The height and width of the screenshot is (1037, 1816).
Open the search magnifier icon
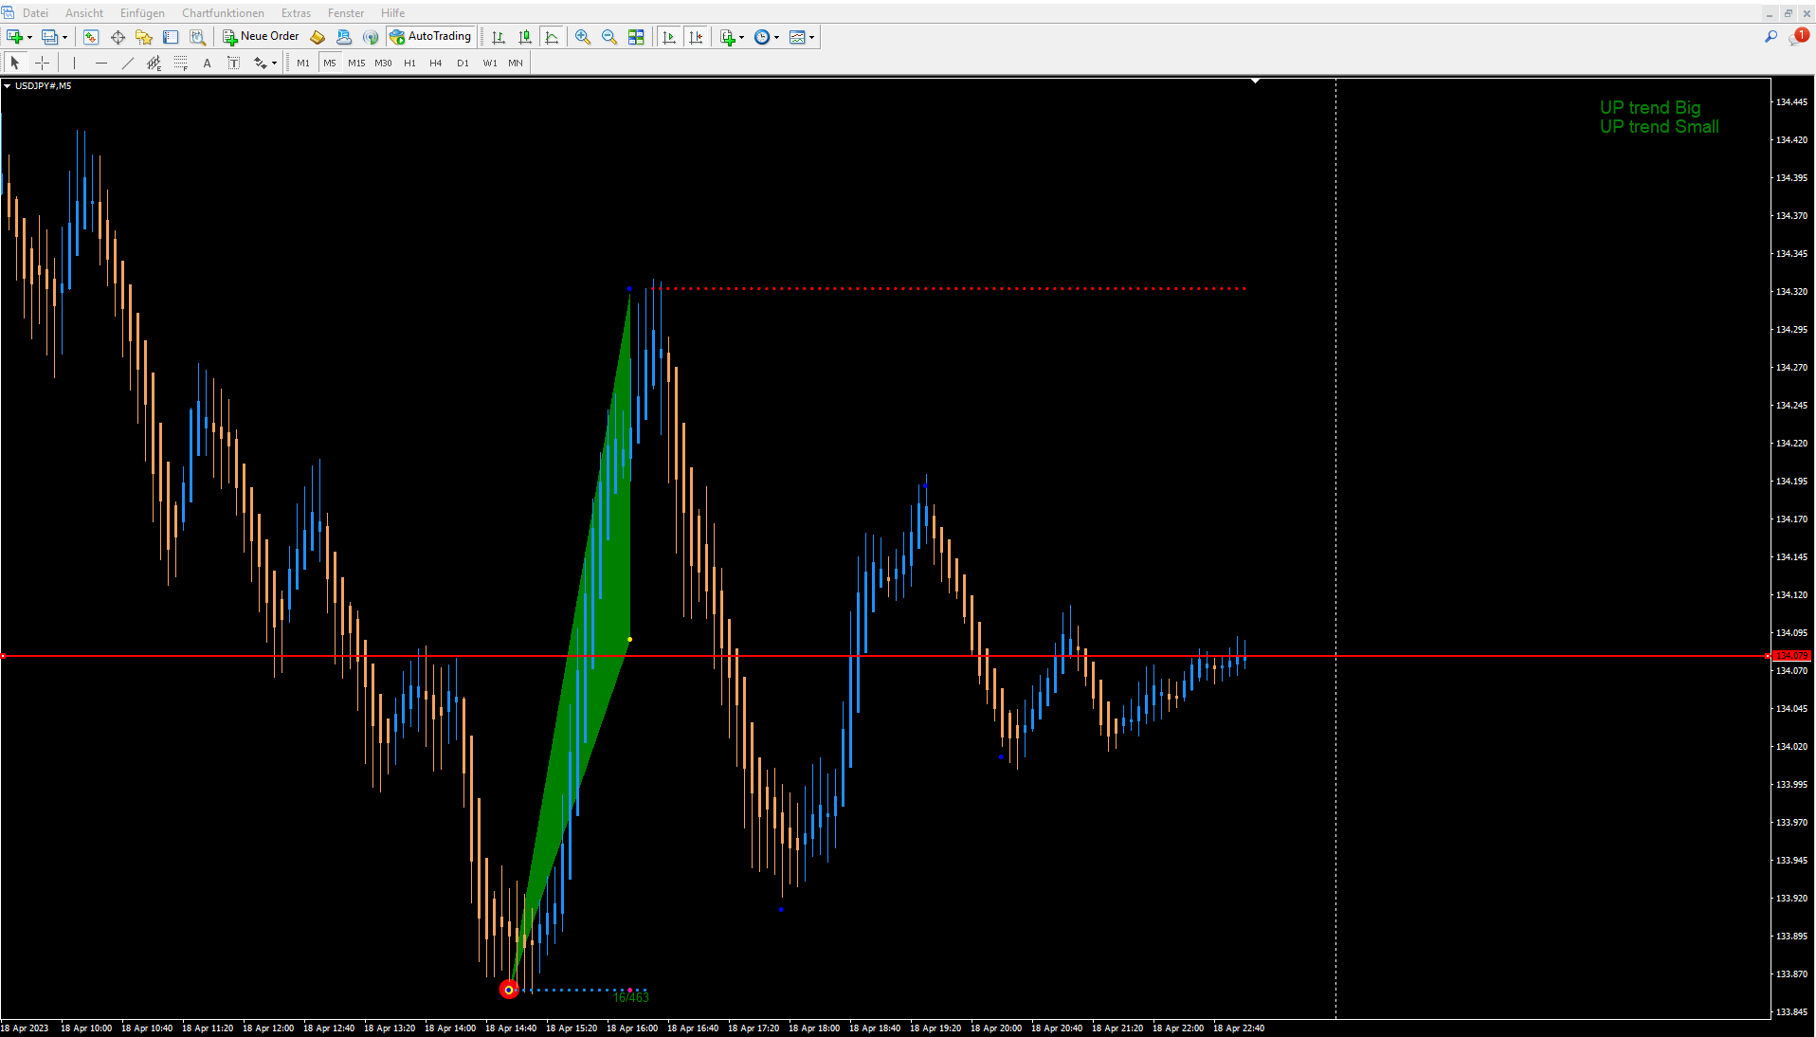pyautogui.click(x=1771, y=37)
